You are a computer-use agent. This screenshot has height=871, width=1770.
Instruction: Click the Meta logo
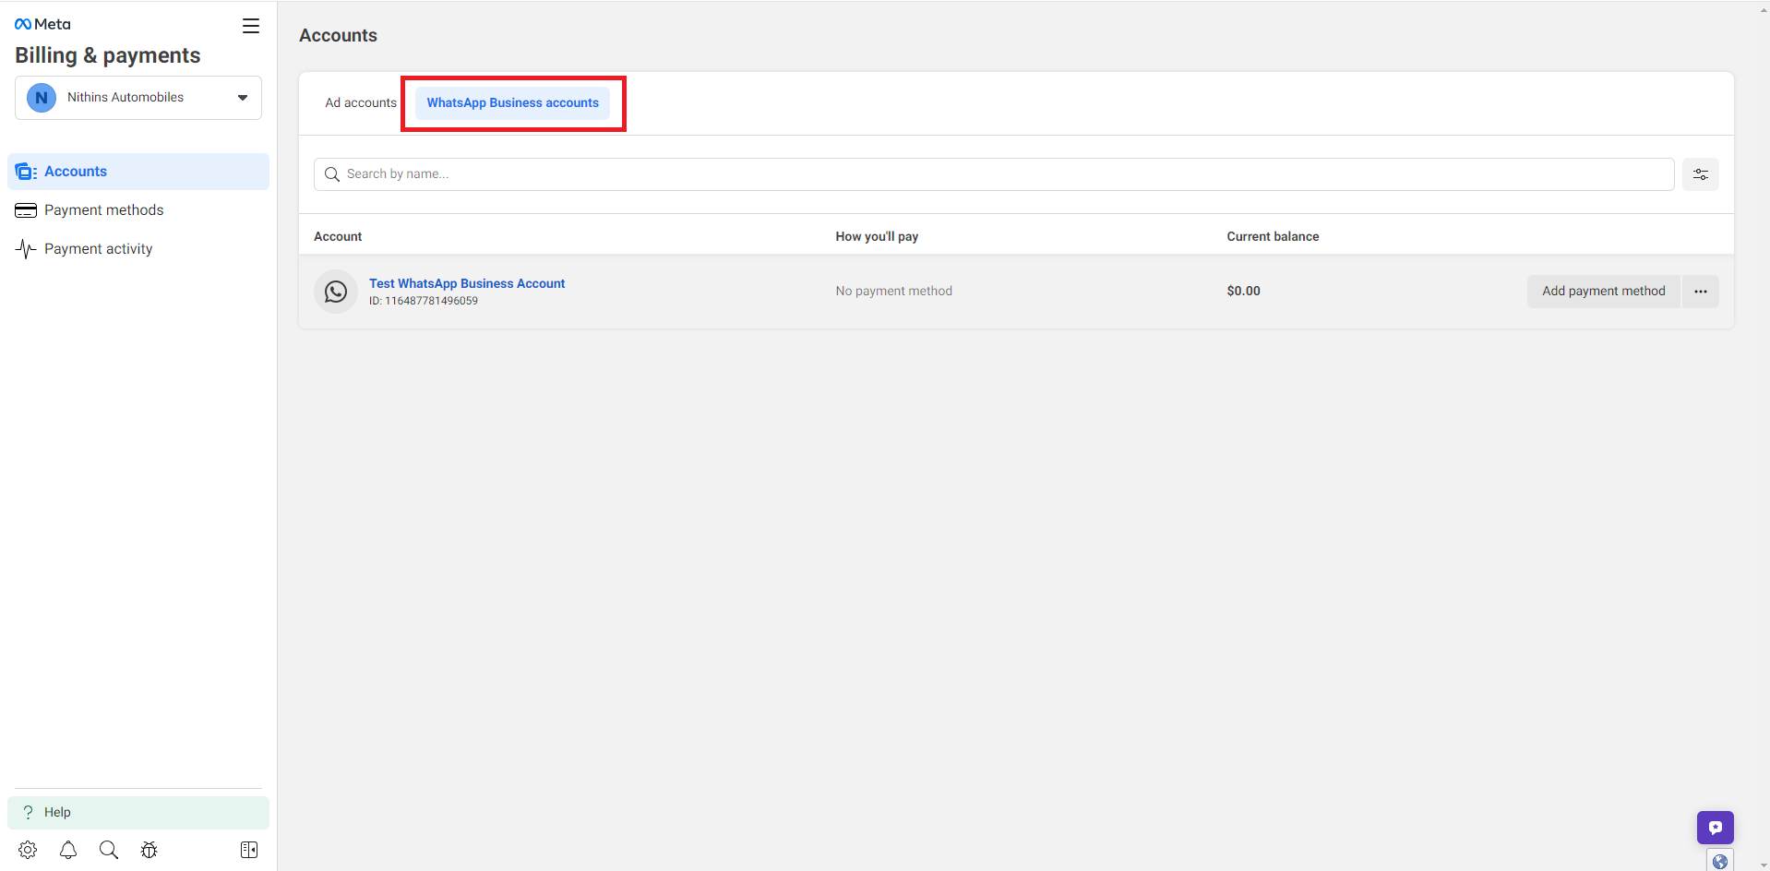[42, 24]
